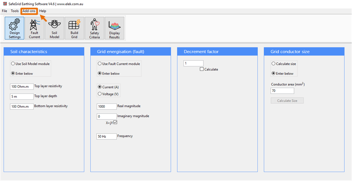Click the Frequency input field
This screenshot has height=181, width=352.
106,136
